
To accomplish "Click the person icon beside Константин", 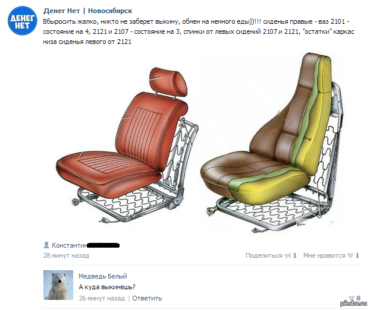I will (46, 245).
